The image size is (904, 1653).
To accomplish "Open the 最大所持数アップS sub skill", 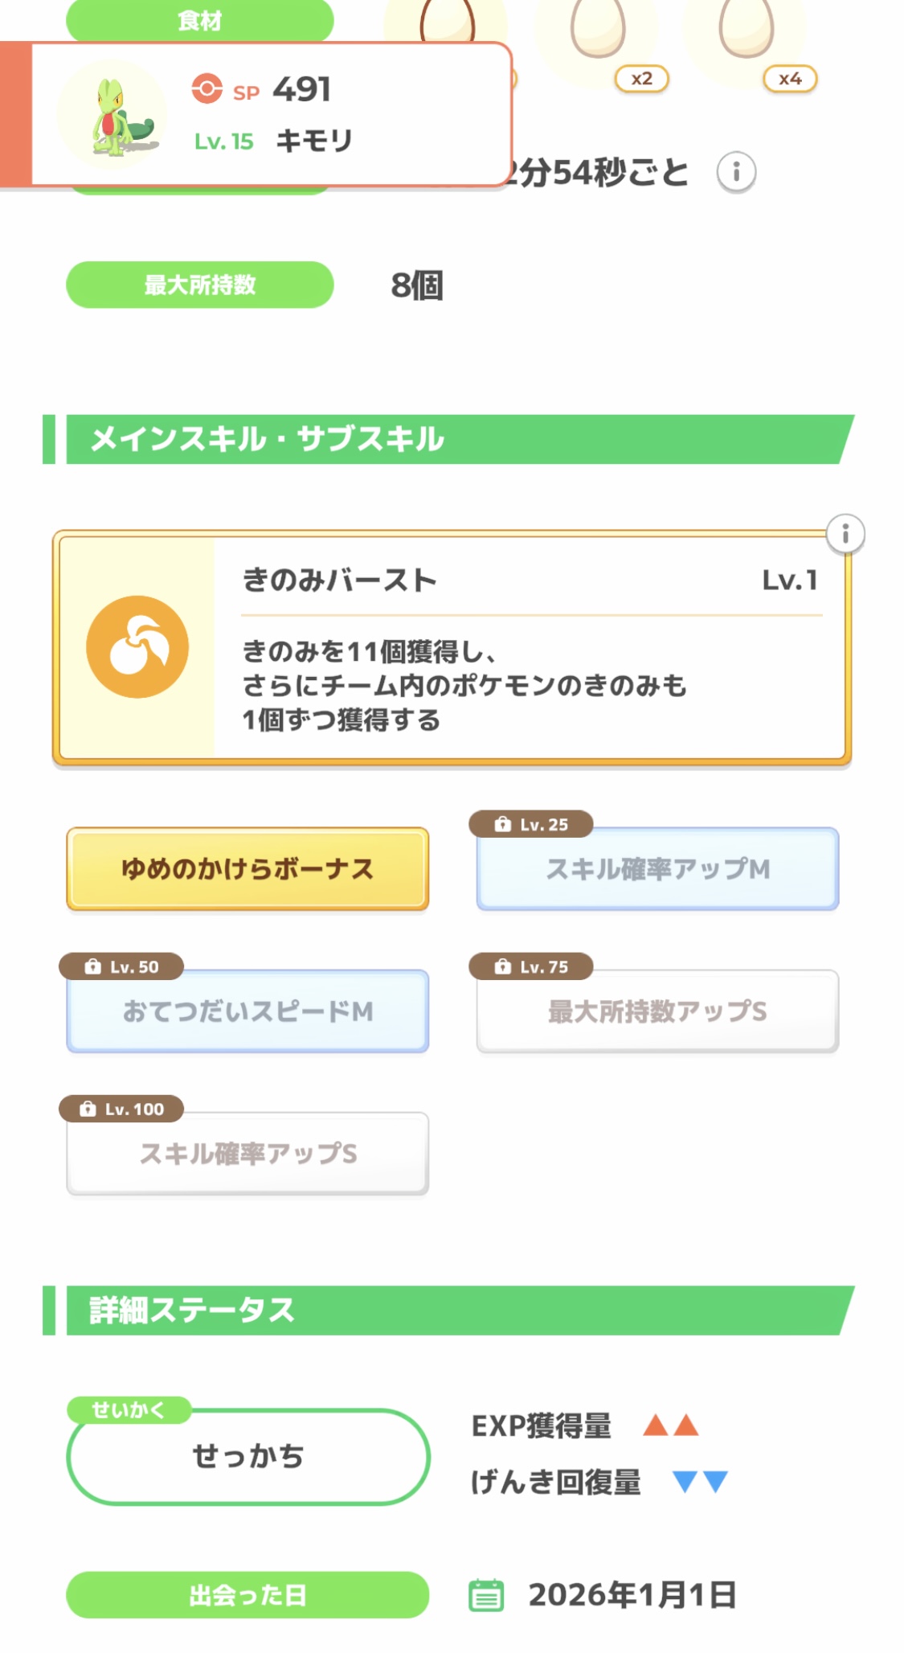I will point(657,1011).
